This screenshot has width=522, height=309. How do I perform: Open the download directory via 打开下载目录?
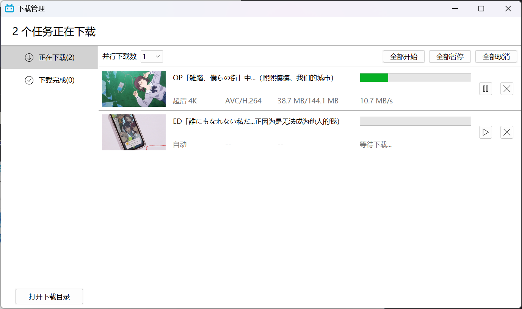(49, 297)
